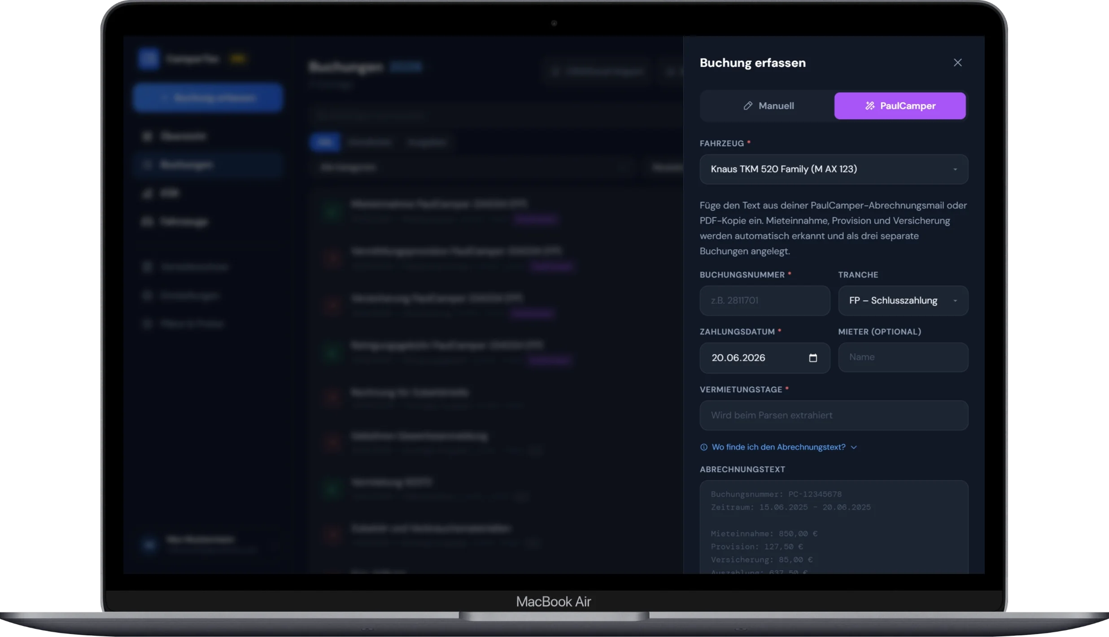Click into the Buchungsnummer field
1109x637 pixels.
point(764,301)
